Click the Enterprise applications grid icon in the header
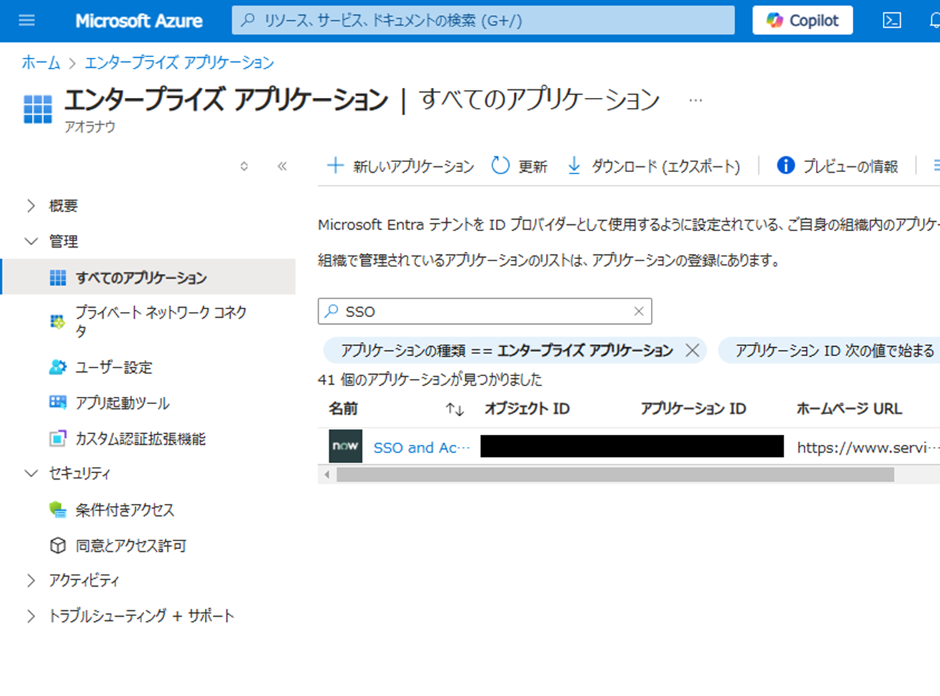 tap(38, 109)
